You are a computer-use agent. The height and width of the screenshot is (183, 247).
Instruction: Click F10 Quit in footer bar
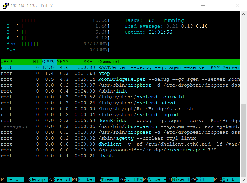227,179
